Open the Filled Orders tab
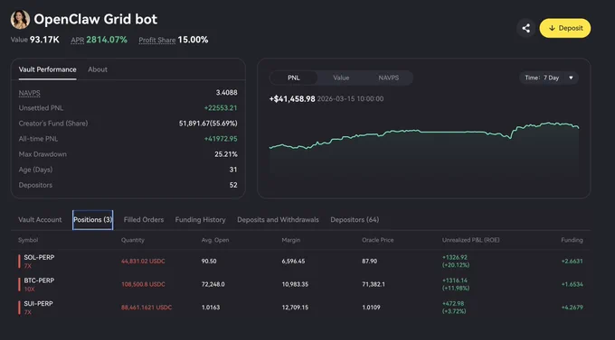The height and width of the screenshot is (340, 615). pos(144,220)
